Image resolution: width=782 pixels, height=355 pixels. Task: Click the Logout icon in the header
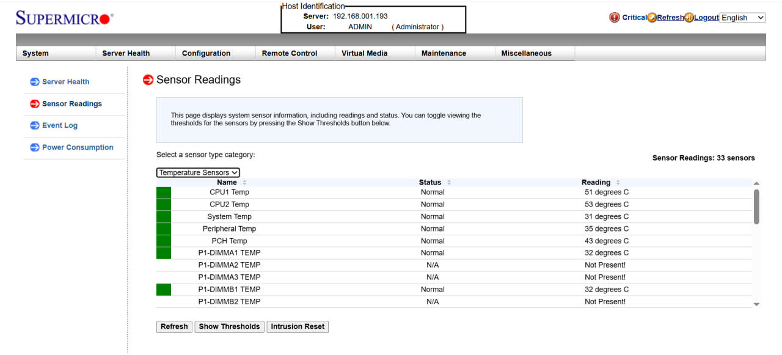[689, 18]
